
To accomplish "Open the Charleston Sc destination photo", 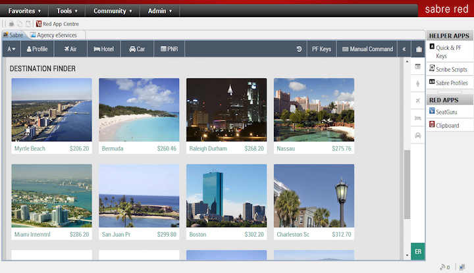I will coord(314,195).
